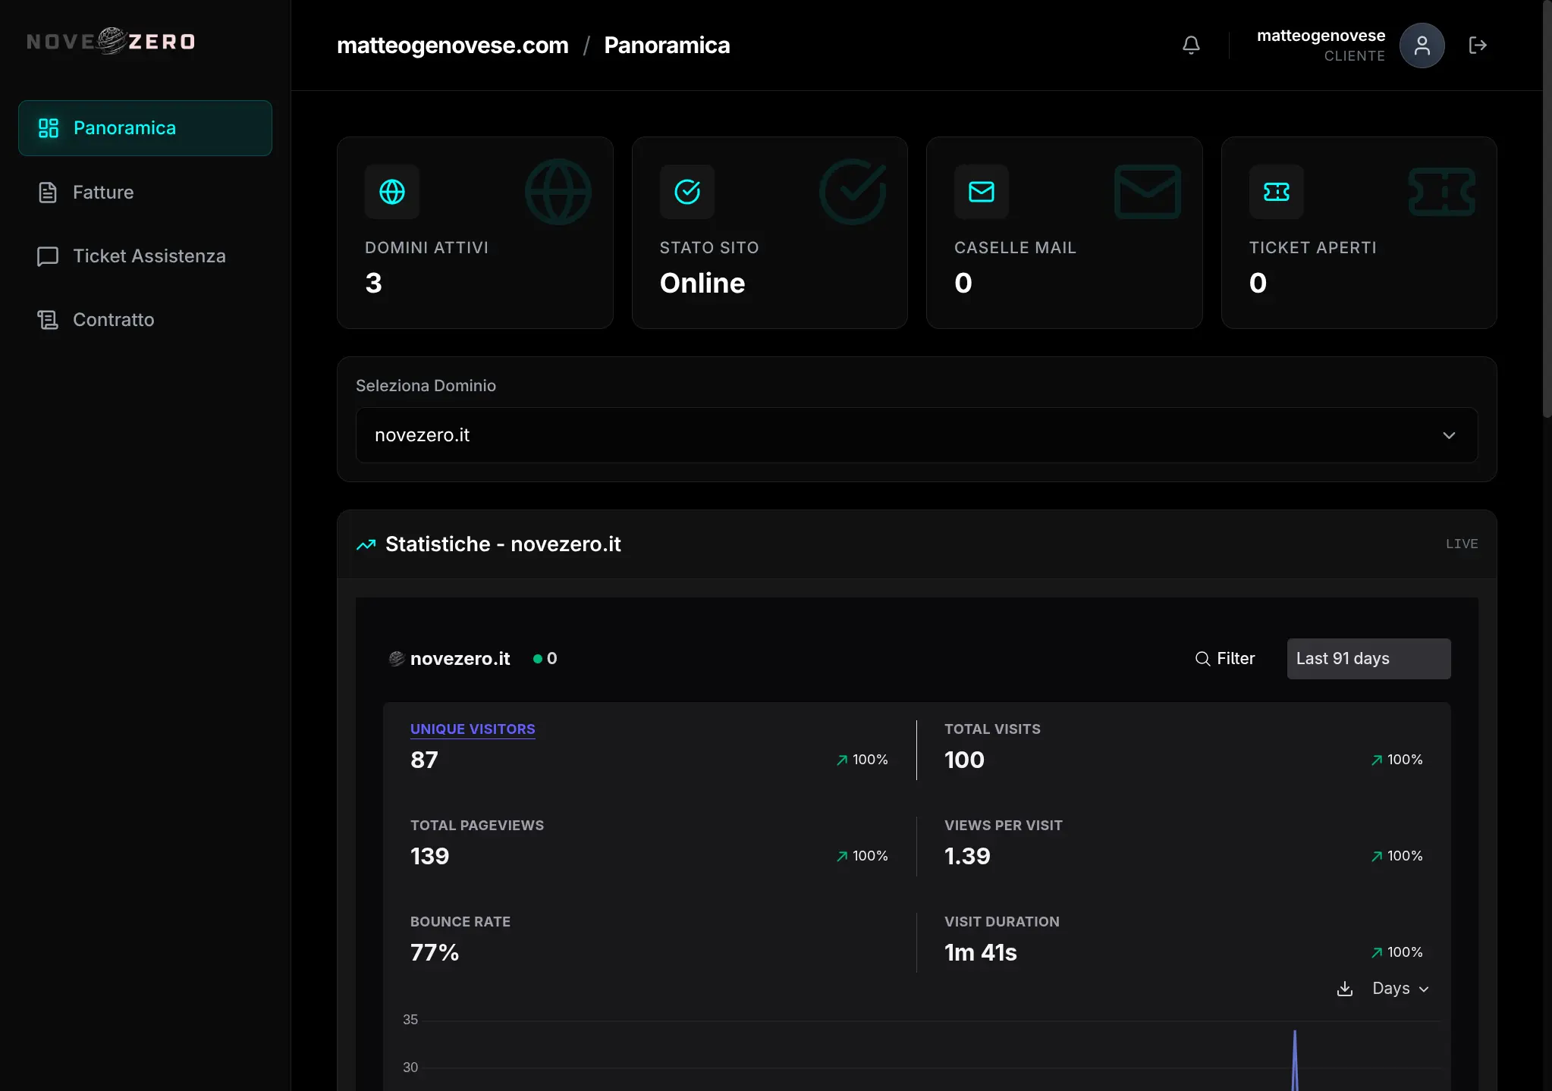Click the Panoramica grid icon
The image size is (1552, 1091).
pos(49,128)
